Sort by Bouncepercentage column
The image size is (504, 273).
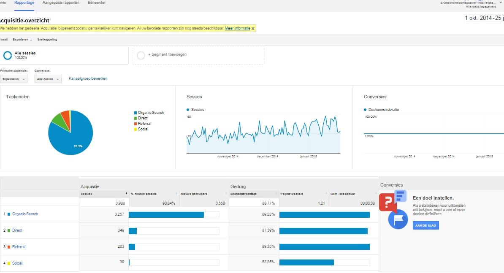[254, 194]
